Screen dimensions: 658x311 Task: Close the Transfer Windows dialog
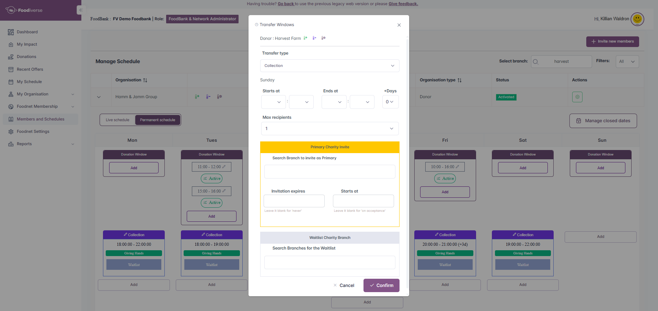[399, 25]
